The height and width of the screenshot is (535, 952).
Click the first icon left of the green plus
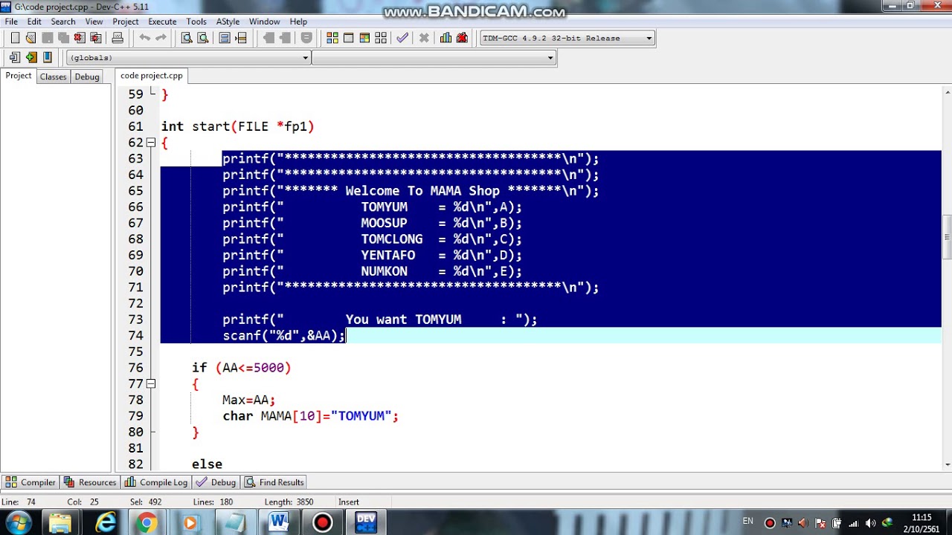pyautogui.click(x=14, y=57)
